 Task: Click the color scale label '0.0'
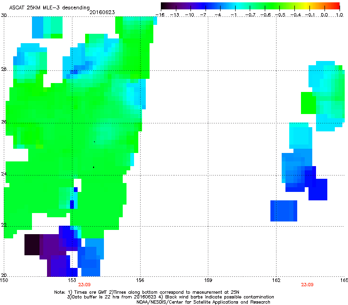pyautogui.click(x=324, y=15)
